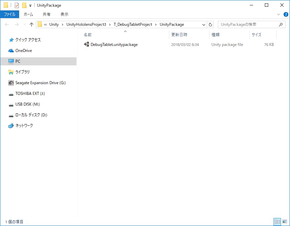Switch to large thumbnail view mode

[x=284, y=222]
